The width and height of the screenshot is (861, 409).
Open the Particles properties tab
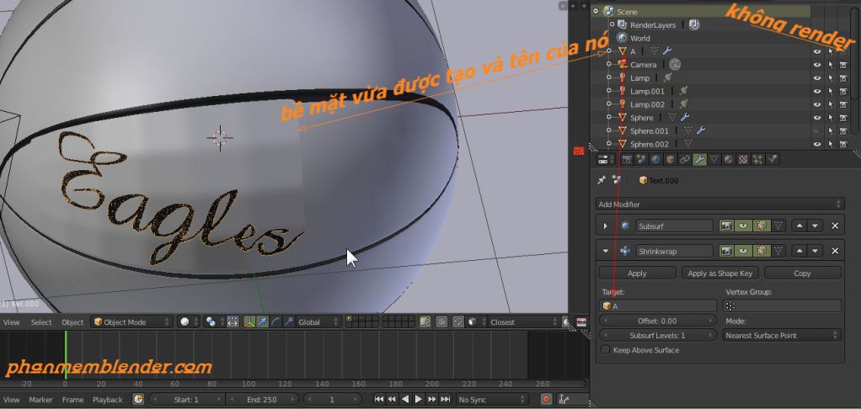[757, 160]
